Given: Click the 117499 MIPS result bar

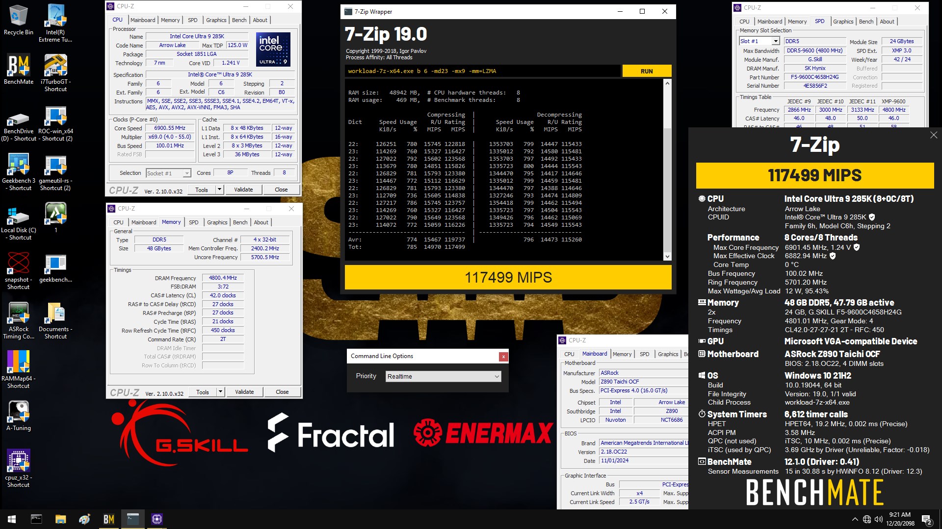Looking at the screenshot, I should [x=508, y=277].
